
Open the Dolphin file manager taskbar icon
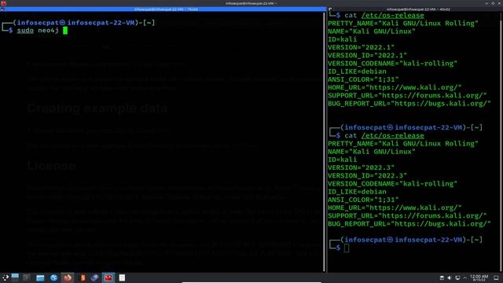pyautogui.click(x=40, y=277)
